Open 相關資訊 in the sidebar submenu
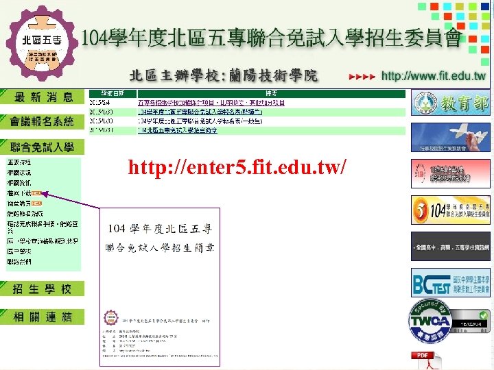The image size is (494, 370). [19, 183]
